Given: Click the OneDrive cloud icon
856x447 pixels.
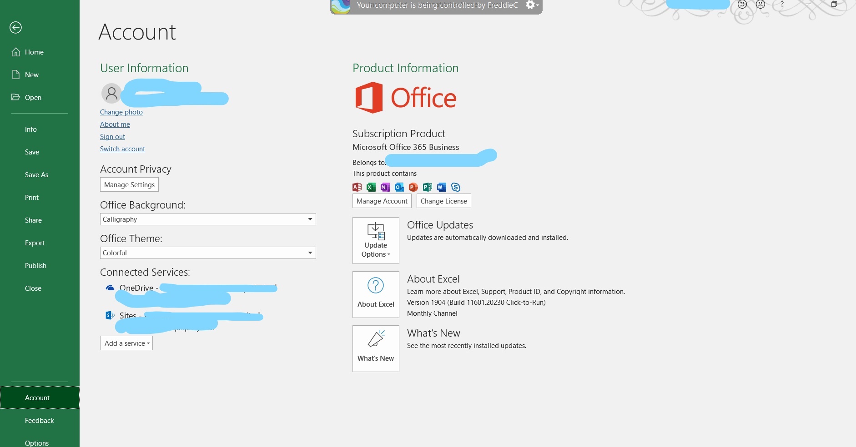Looking at the screenshot, I should pyautogui.click(x=110, y=288).
